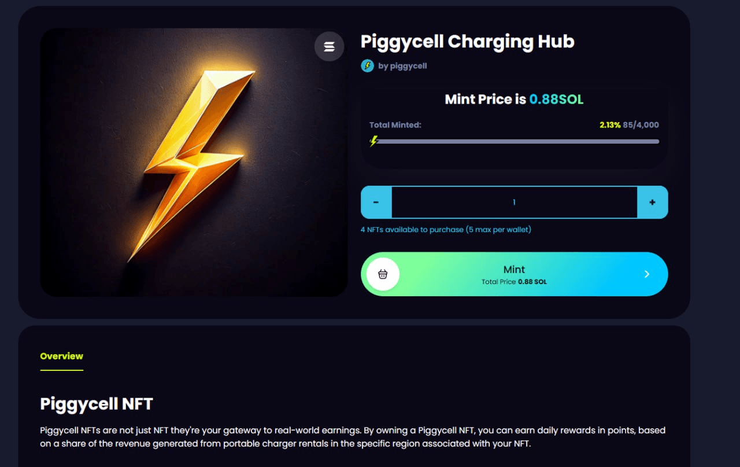740x467 pixels.
Task: Click the 2.13% minted percentage
Action: [609, 125]
